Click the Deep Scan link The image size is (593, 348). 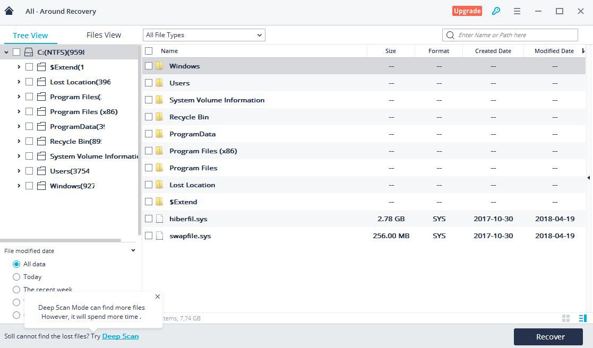pyautogui.click(x=120, y=336)
